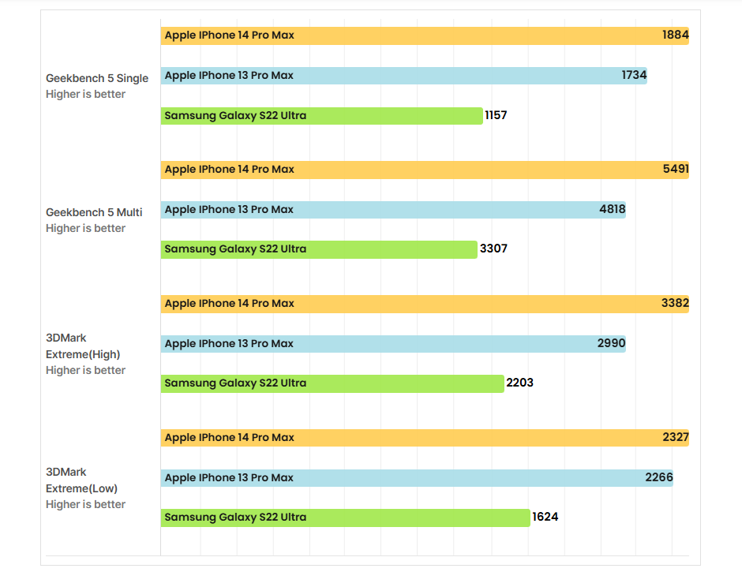The image size is (742, 572).
Task: Click the 3307 score value
Action: coord(493,249)
